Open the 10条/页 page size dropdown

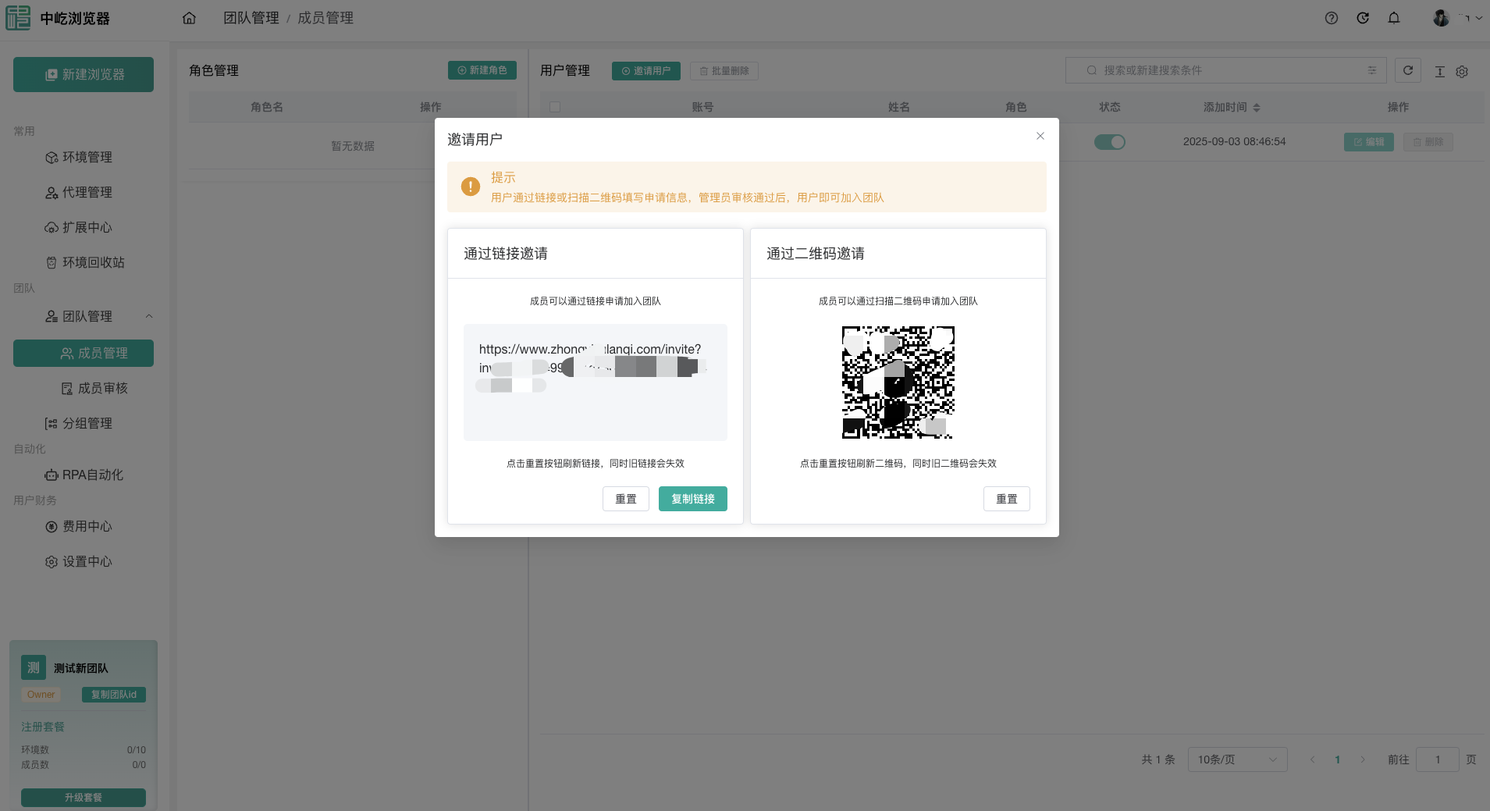point(1237,759)
